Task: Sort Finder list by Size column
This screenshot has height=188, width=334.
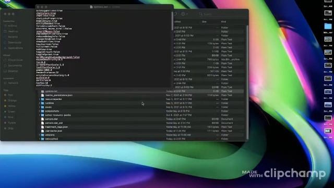Action: click(204, 22)
